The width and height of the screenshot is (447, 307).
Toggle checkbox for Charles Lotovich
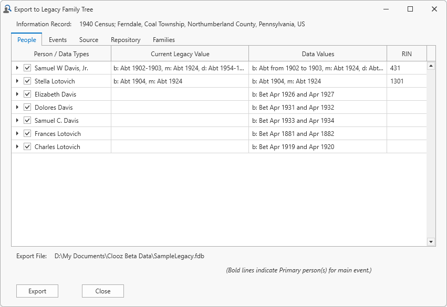tap(27, 146)
